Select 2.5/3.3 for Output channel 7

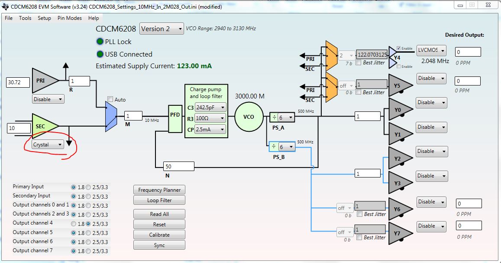click(88, 251)
